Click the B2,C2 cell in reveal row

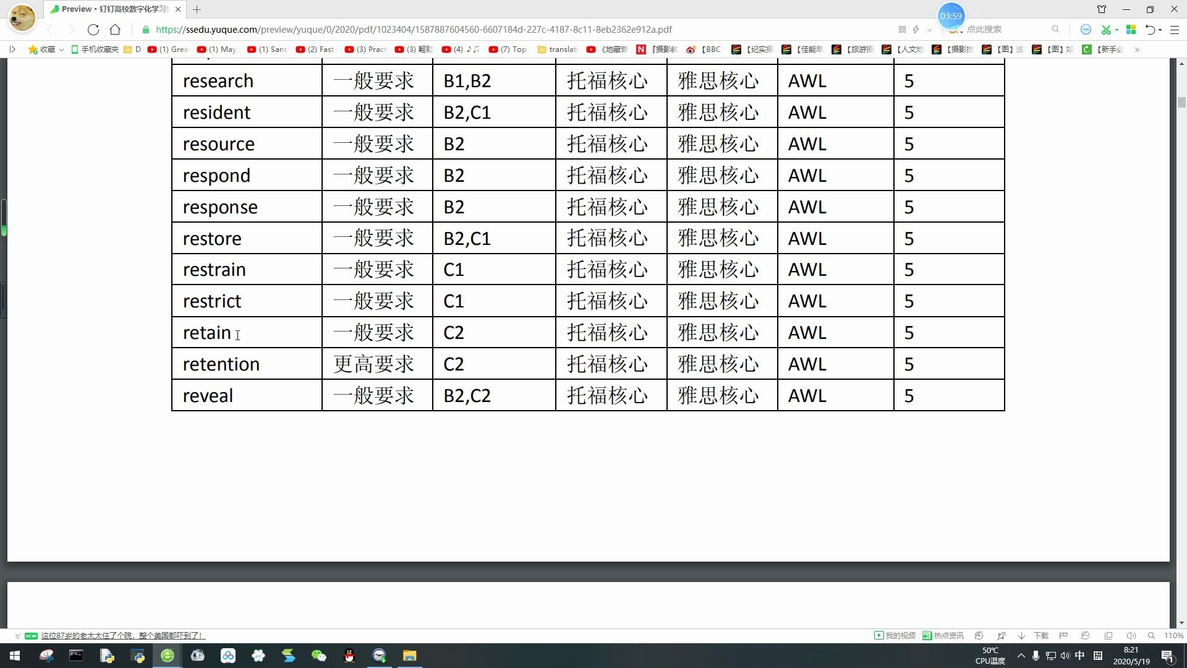coord(494,395)
